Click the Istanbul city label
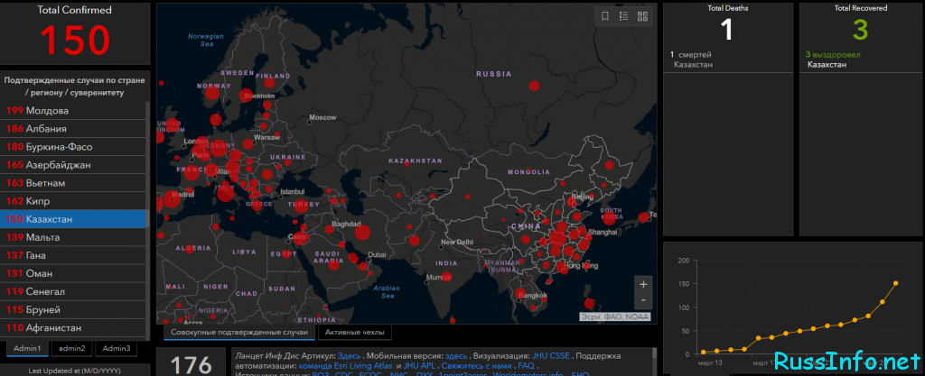This screenshot has height=376, width=925. click(x=292, y=192)
